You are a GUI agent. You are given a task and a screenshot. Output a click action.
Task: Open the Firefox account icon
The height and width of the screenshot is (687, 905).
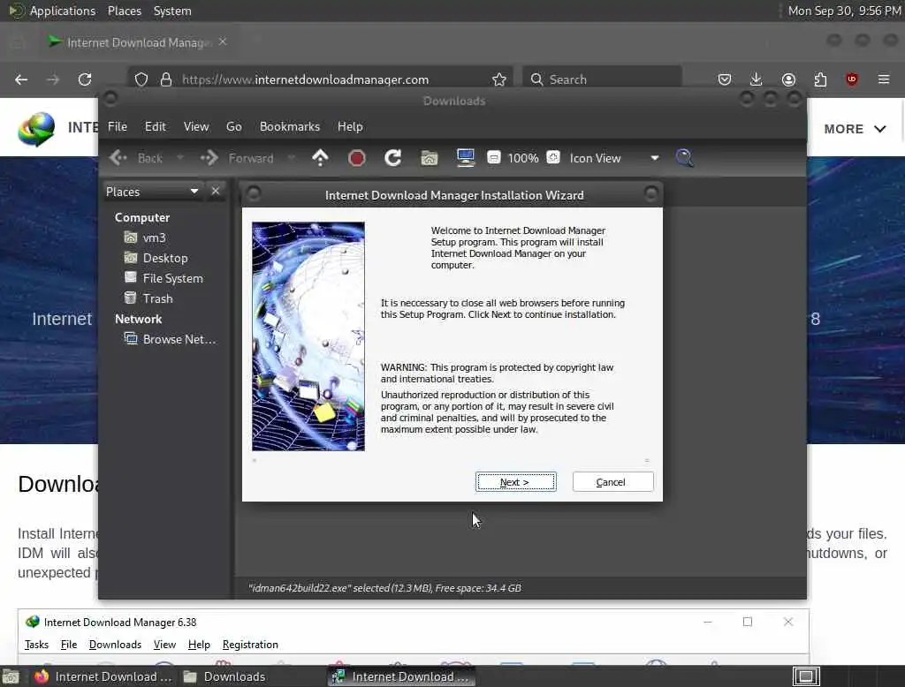click(788, 79)
